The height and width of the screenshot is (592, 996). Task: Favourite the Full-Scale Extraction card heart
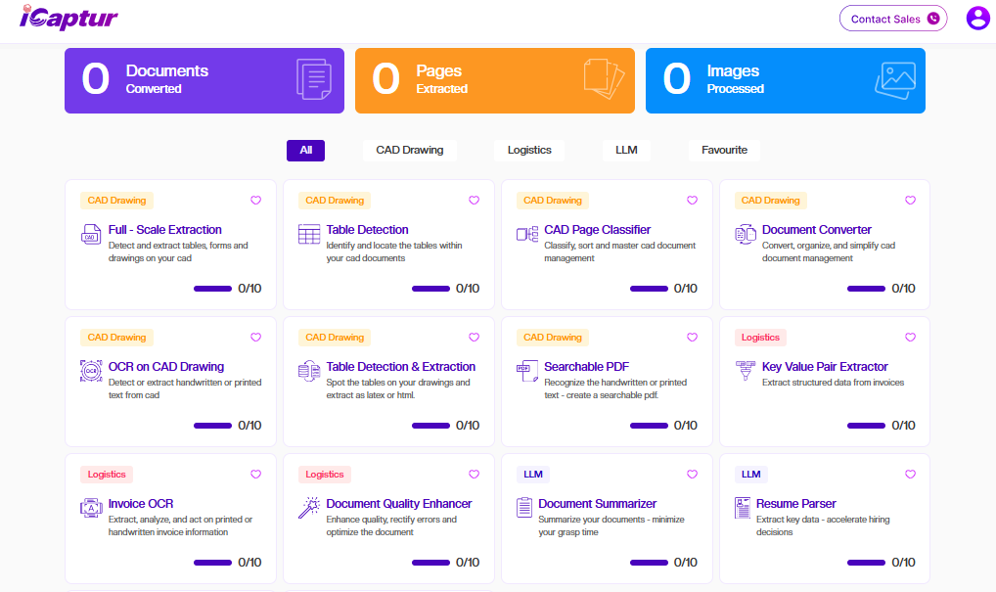pyautogui.click(x=255, y=201)
